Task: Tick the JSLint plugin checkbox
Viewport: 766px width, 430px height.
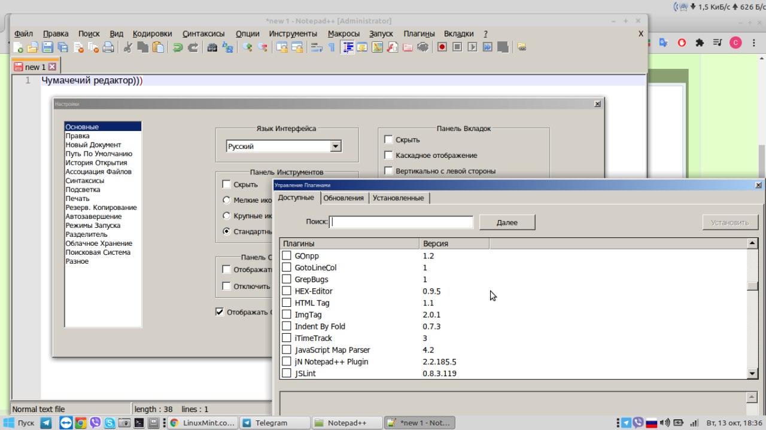Action: click(x=287, y=374)
